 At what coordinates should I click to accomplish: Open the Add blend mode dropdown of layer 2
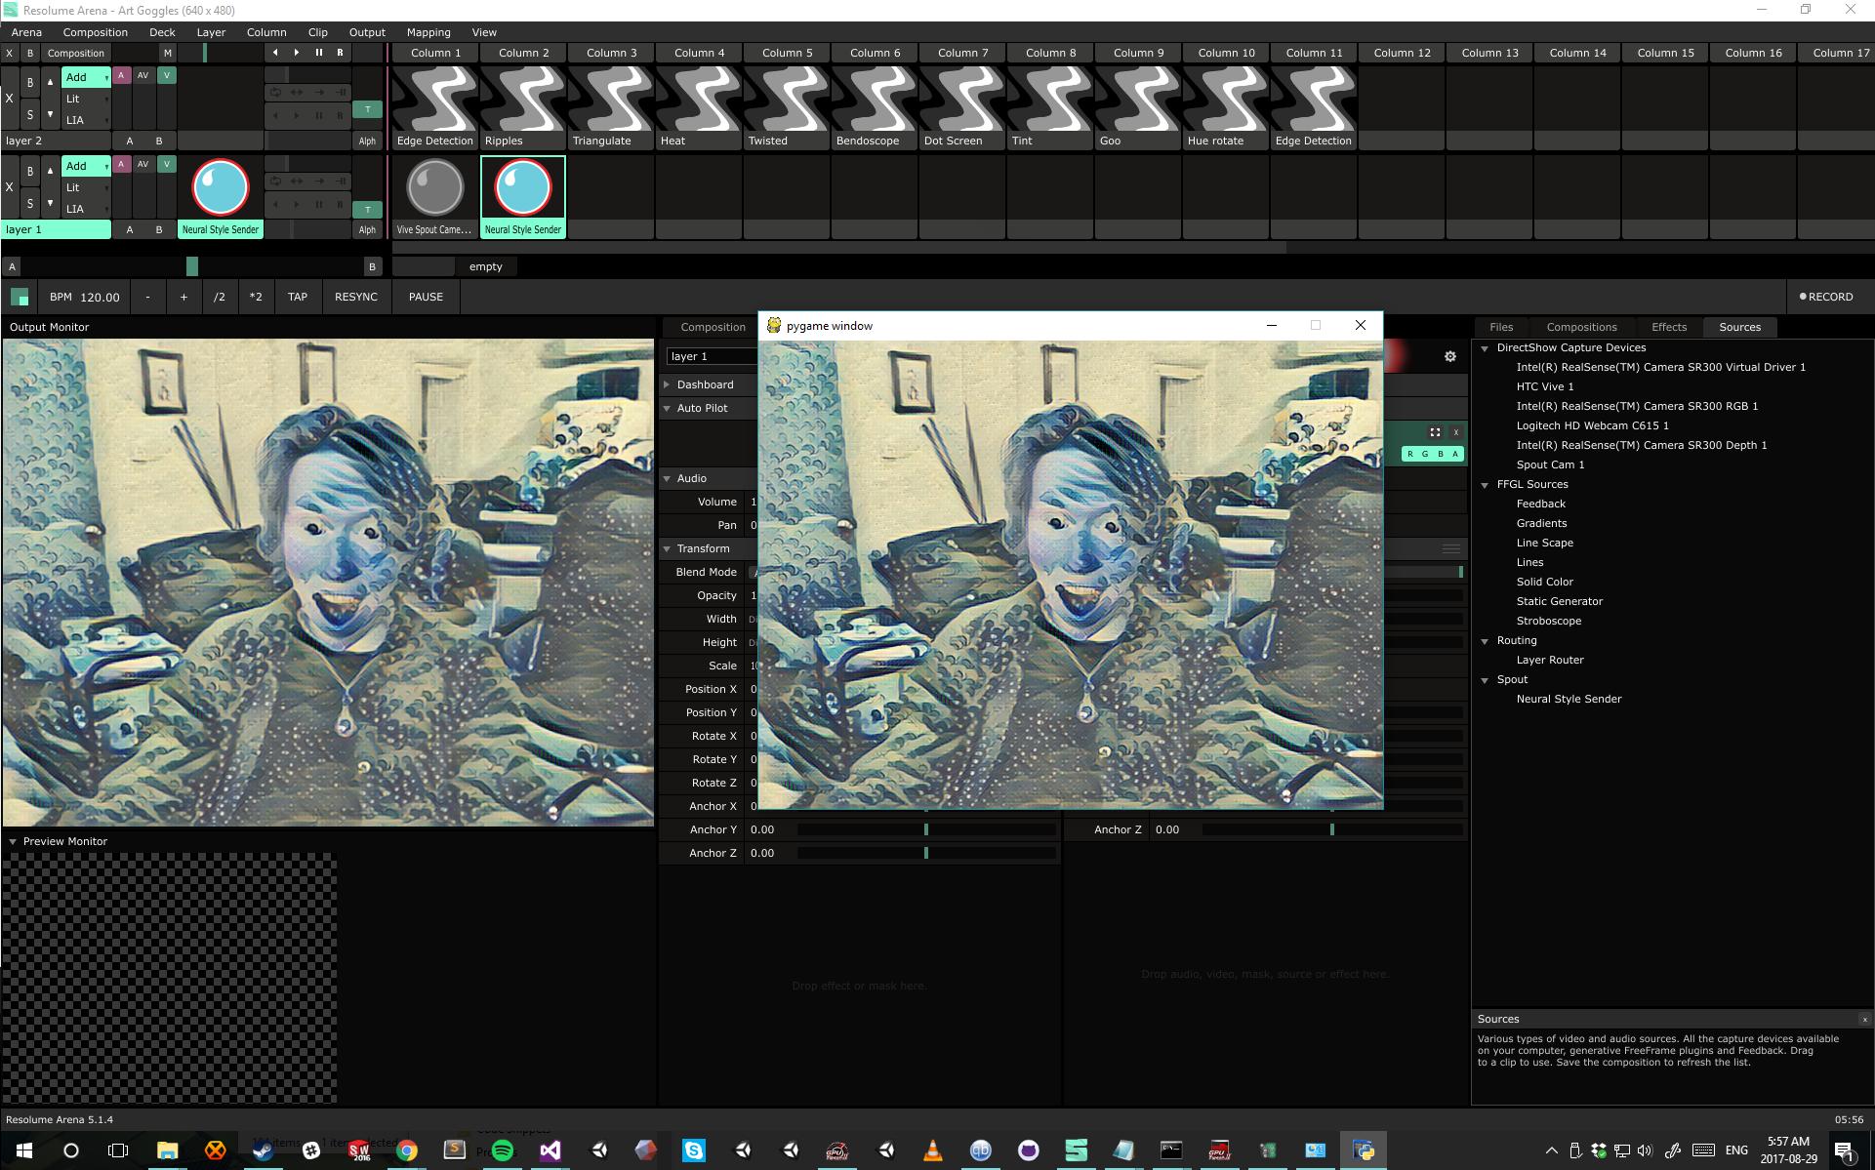pos(86,77)
